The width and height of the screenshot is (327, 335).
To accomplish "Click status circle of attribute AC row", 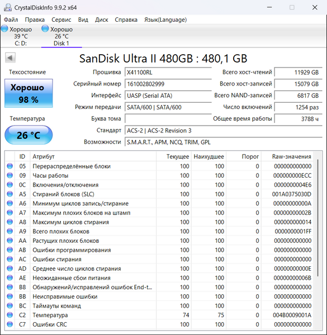I will (10, 259).
